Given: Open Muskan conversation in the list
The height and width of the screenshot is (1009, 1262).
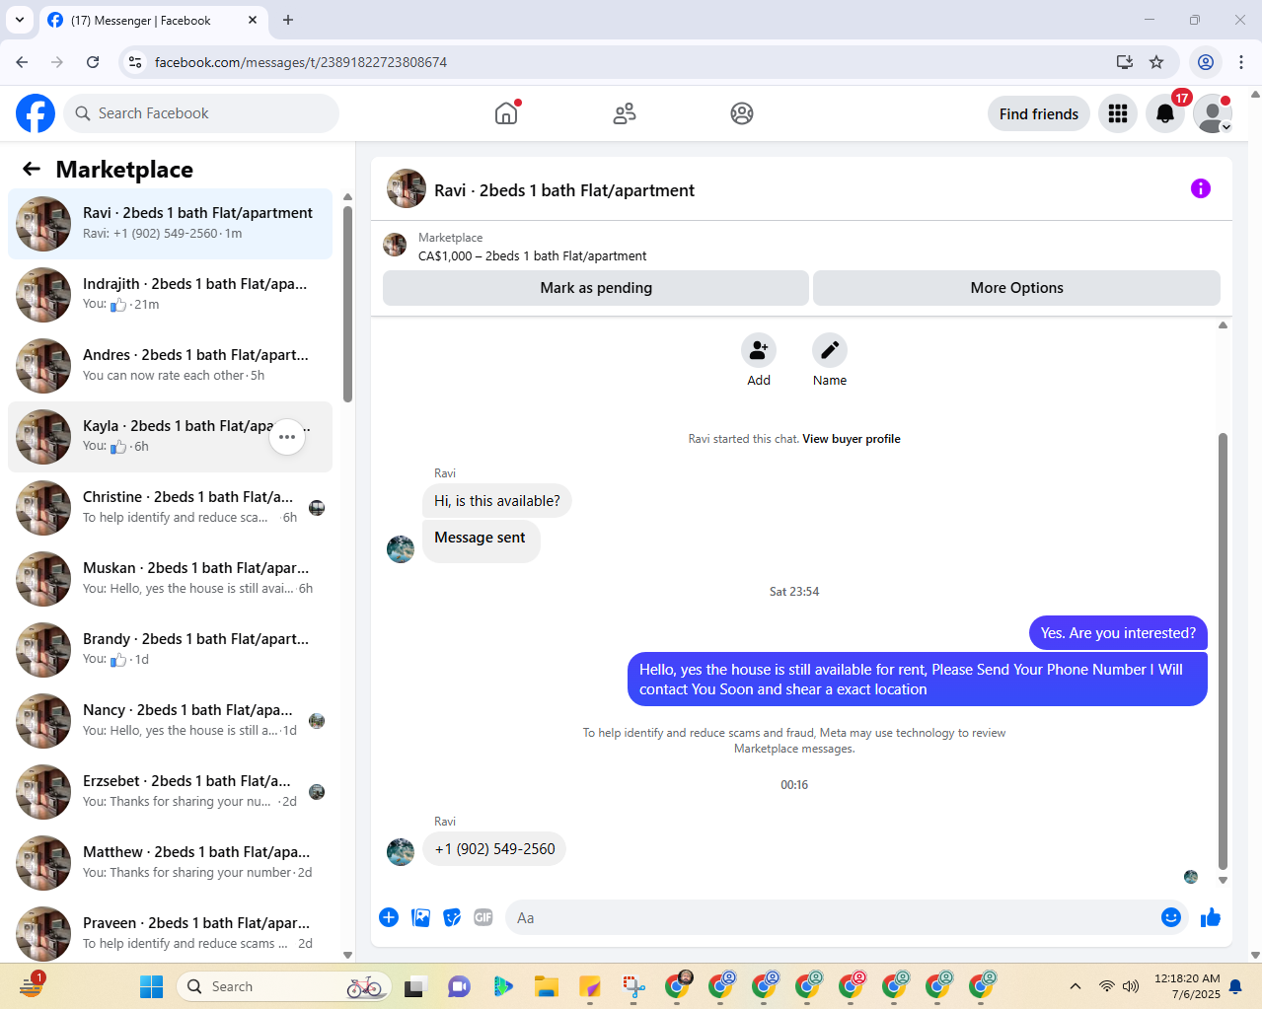Looking at the screenshot, I should pyautogui.click(x=170, y=579).
